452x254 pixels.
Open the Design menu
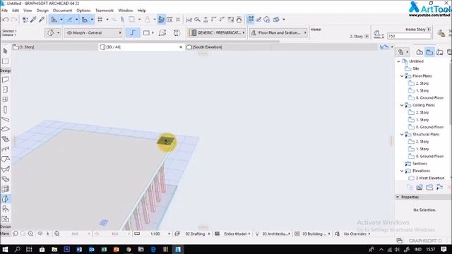42,11
